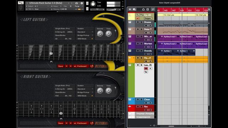The image size is (228, 128).
Task: Click the LEFT GUITAR title selector
Action: (34, 20)
